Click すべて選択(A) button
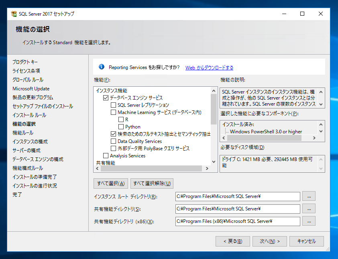 pos(111,184)
